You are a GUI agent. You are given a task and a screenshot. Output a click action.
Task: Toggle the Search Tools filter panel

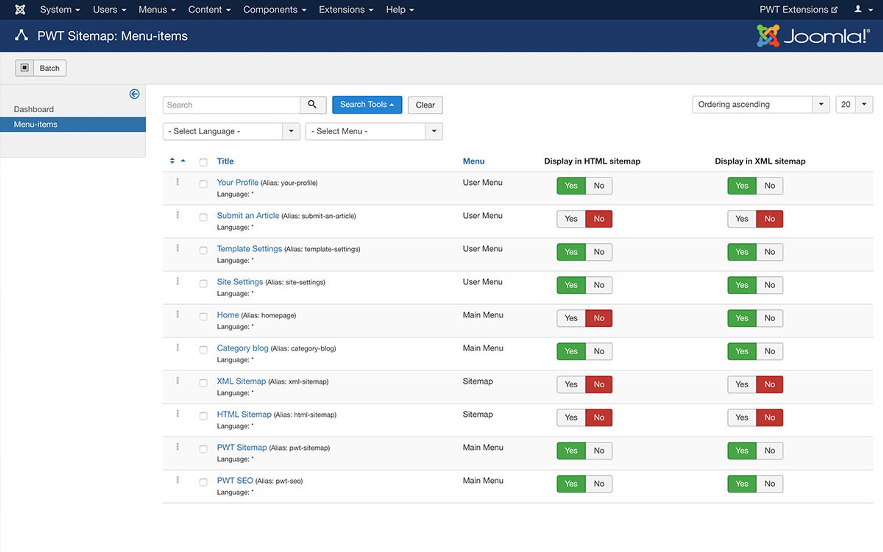(x=367, y=105)
